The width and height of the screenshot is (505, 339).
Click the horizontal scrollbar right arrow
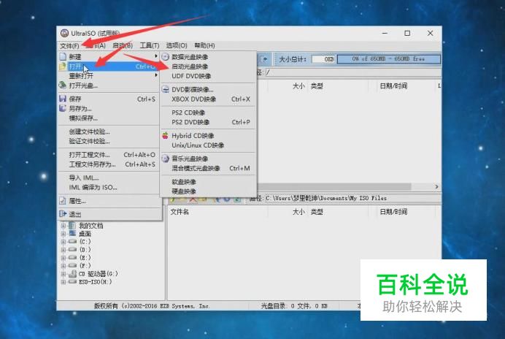436,187
